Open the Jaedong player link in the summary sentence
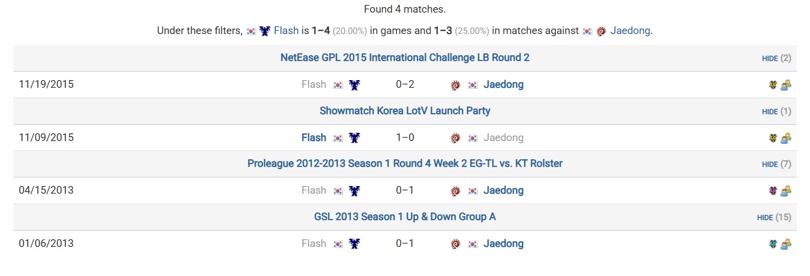 click(630, 31)
